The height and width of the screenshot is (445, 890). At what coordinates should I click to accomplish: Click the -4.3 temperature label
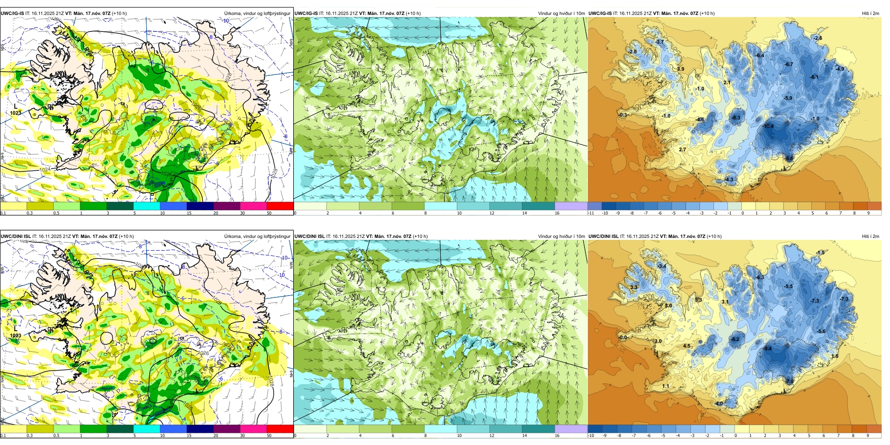pyautogui.click(x=729, y=179)
